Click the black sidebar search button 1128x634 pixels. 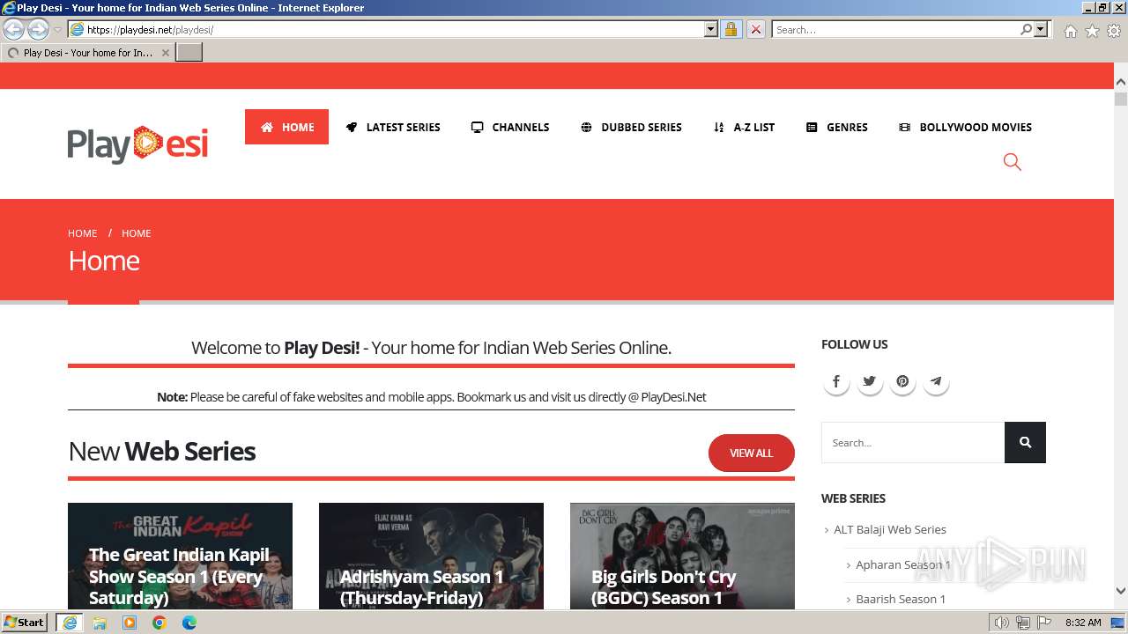(1025, 443)
